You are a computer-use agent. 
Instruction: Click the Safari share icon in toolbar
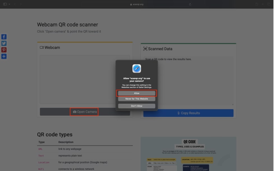click(x=256, y=4)
